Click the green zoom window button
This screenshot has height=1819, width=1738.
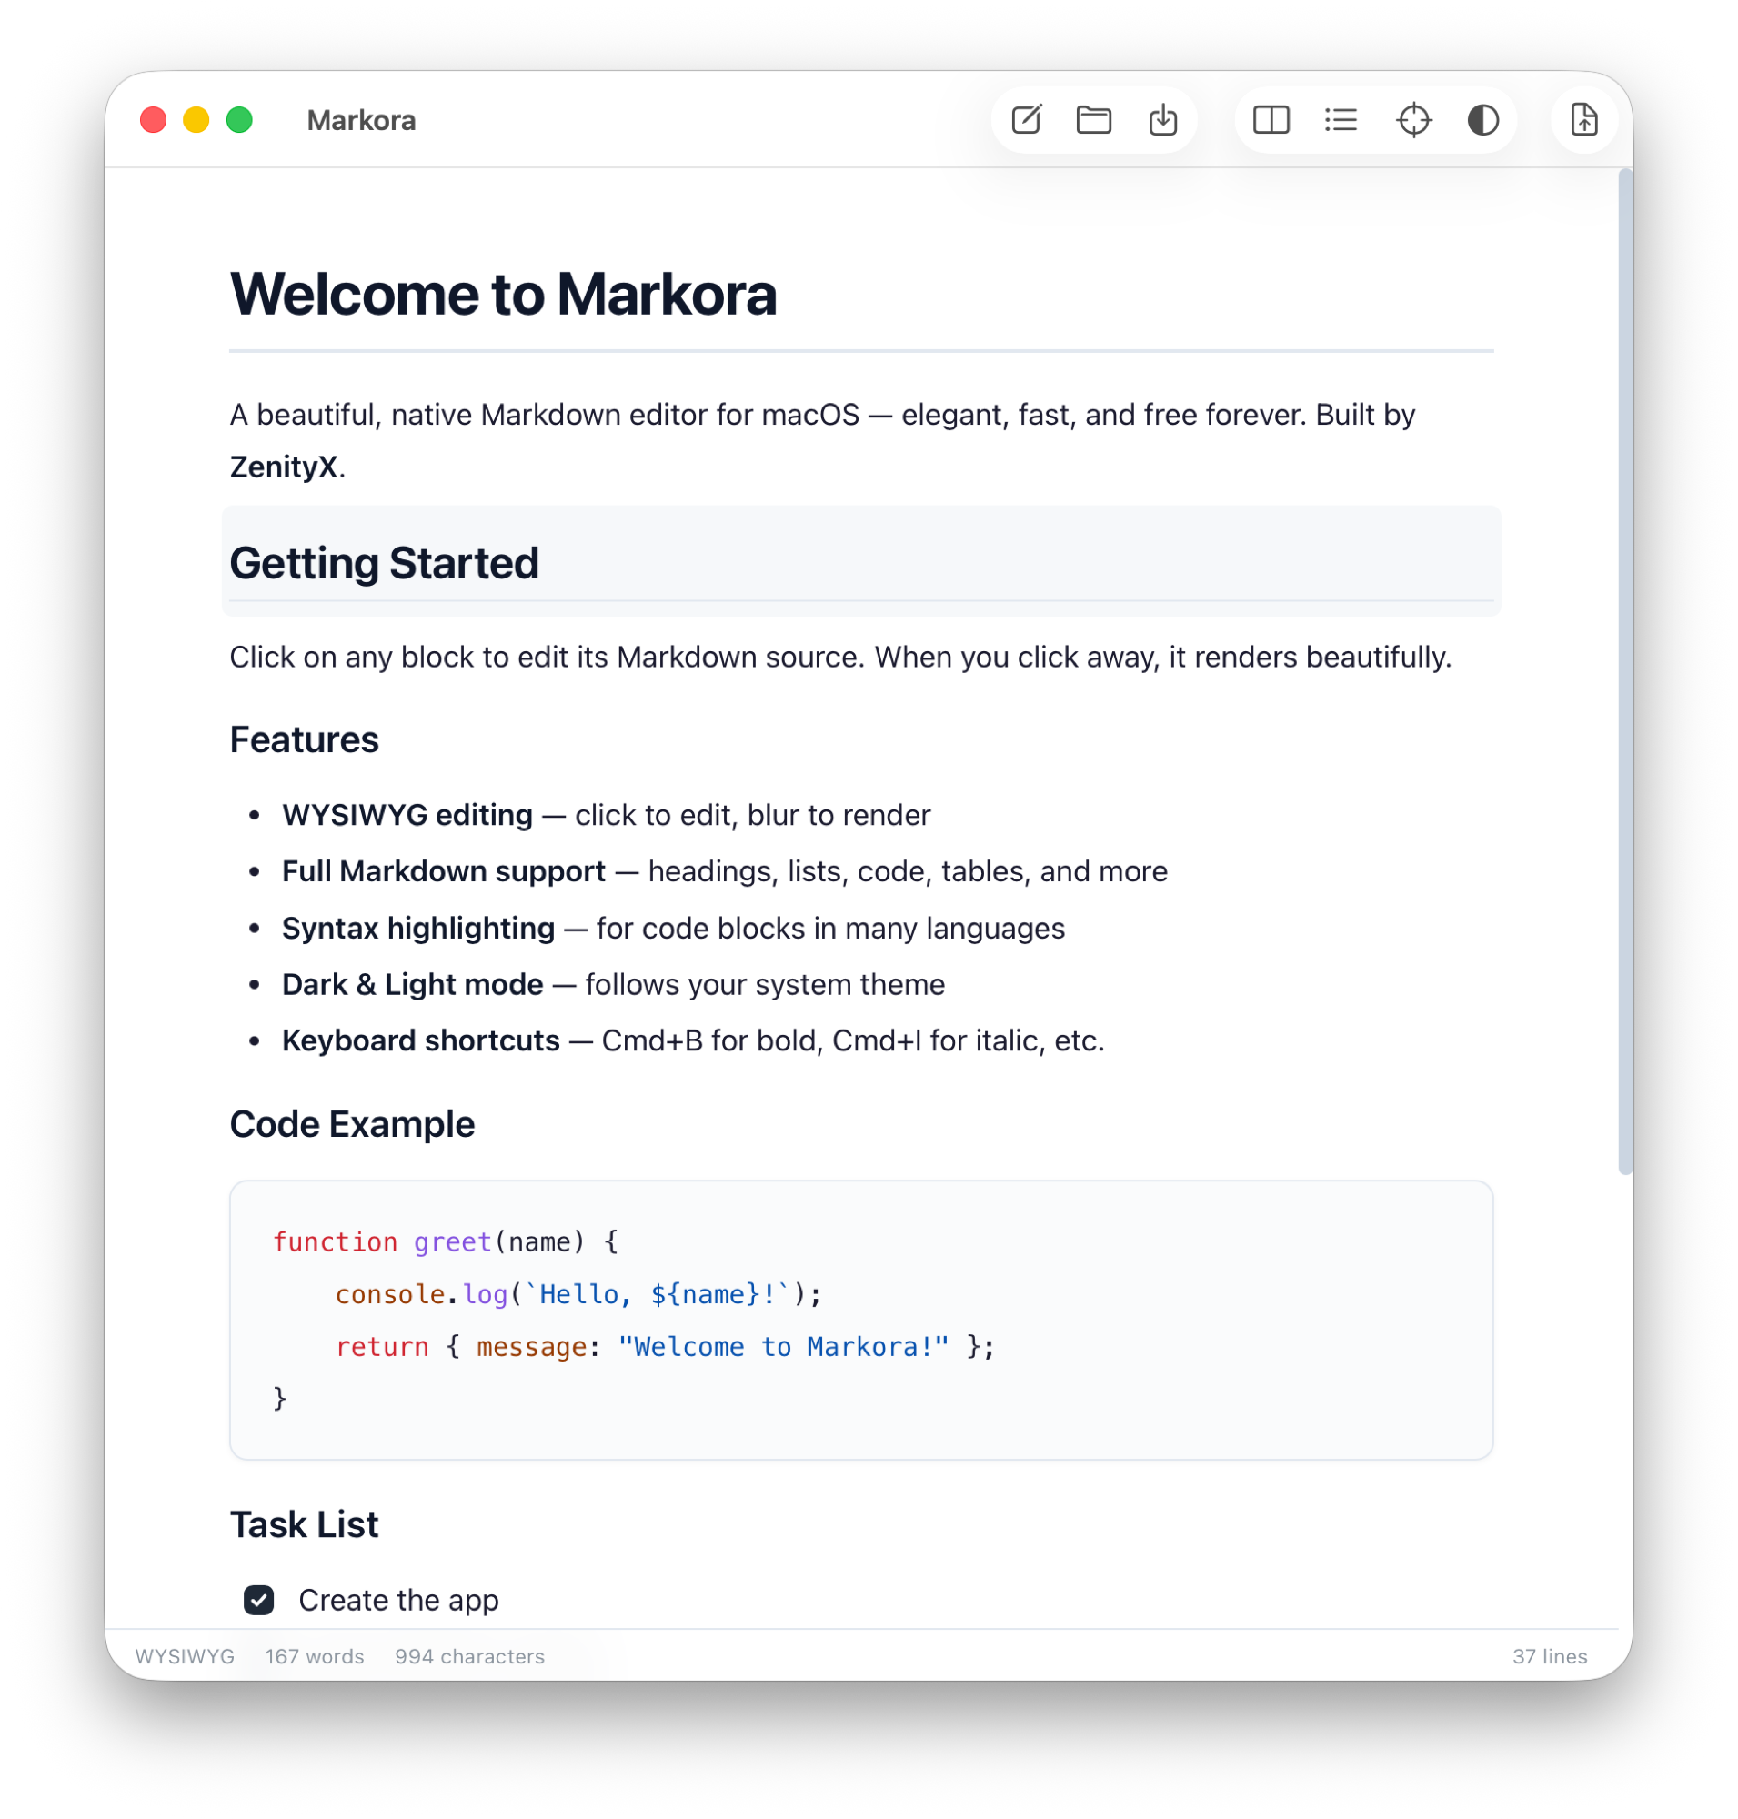pyautogui.click(x=240, y=120)
